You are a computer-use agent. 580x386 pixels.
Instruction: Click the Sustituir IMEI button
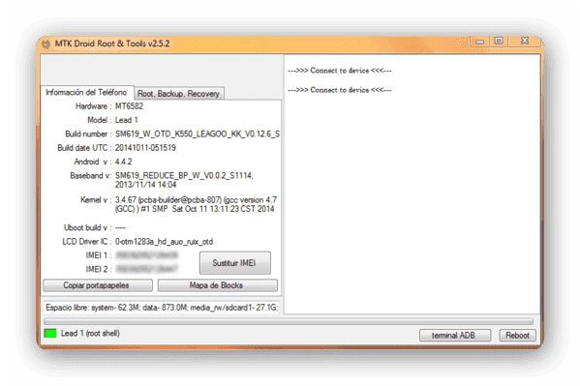pyautogui.click(x=235, y=263)
